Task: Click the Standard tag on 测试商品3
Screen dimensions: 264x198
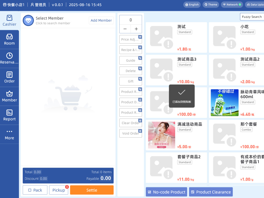Action: pyautogui.click(x=185, y=65)
